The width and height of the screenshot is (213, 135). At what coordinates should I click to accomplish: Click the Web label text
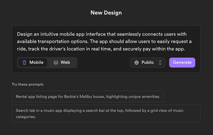(65, 62)
